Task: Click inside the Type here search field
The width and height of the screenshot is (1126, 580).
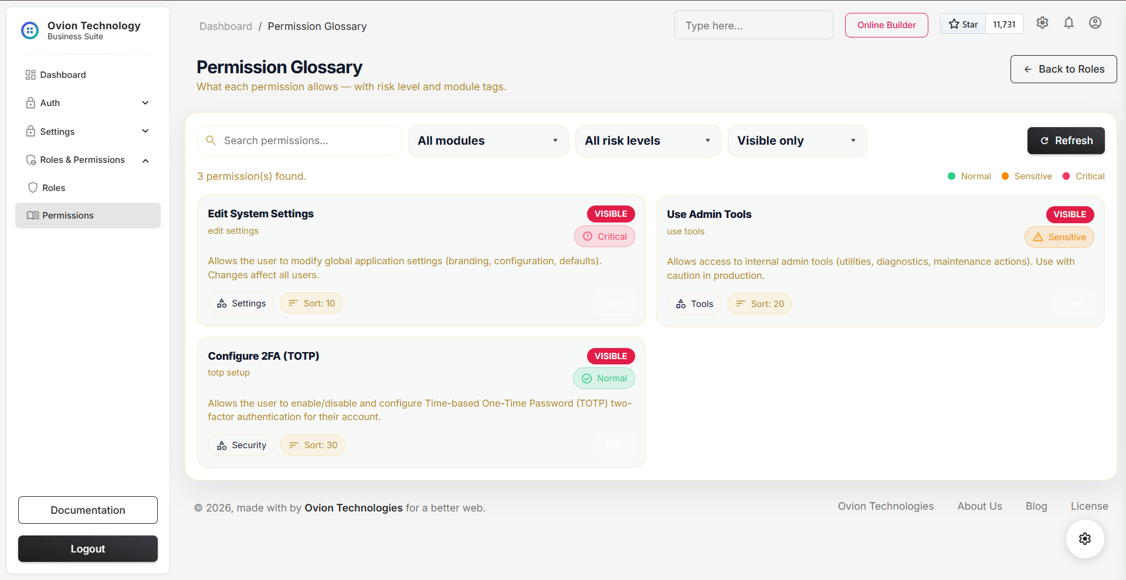Action: 754,25
